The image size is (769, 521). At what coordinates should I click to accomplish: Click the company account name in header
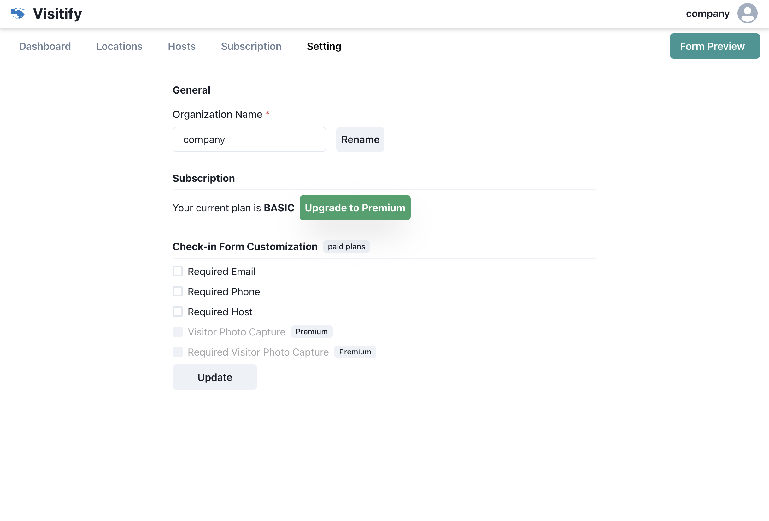708,14
